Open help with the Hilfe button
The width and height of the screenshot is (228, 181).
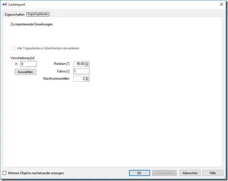[213, 173]
